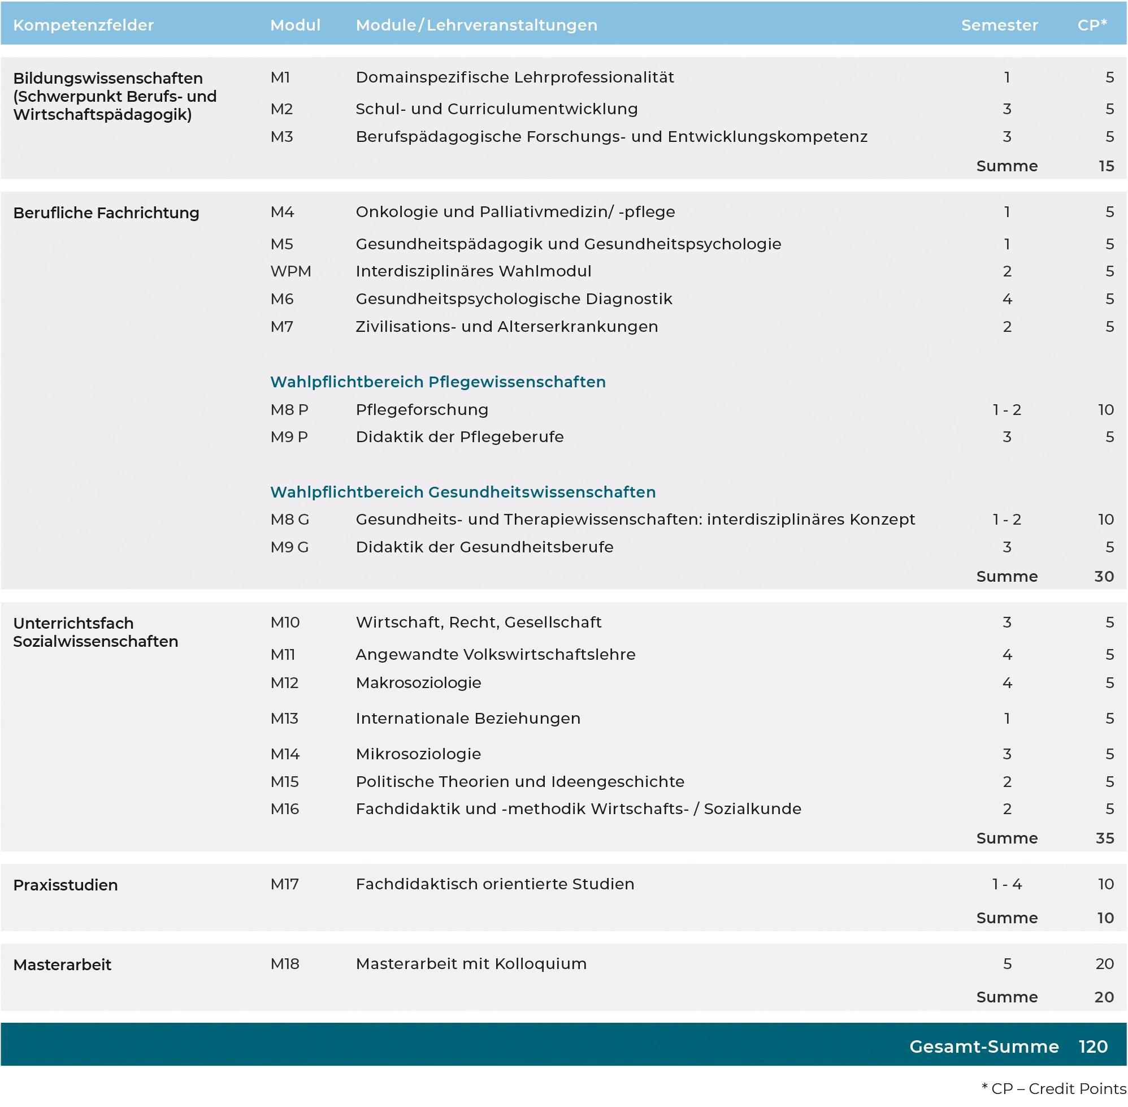Click Berufliche Fachrichtung section label
The width and height of the screenshot is (1128, 1107).
pyautogui.click(x=106, y=213)
